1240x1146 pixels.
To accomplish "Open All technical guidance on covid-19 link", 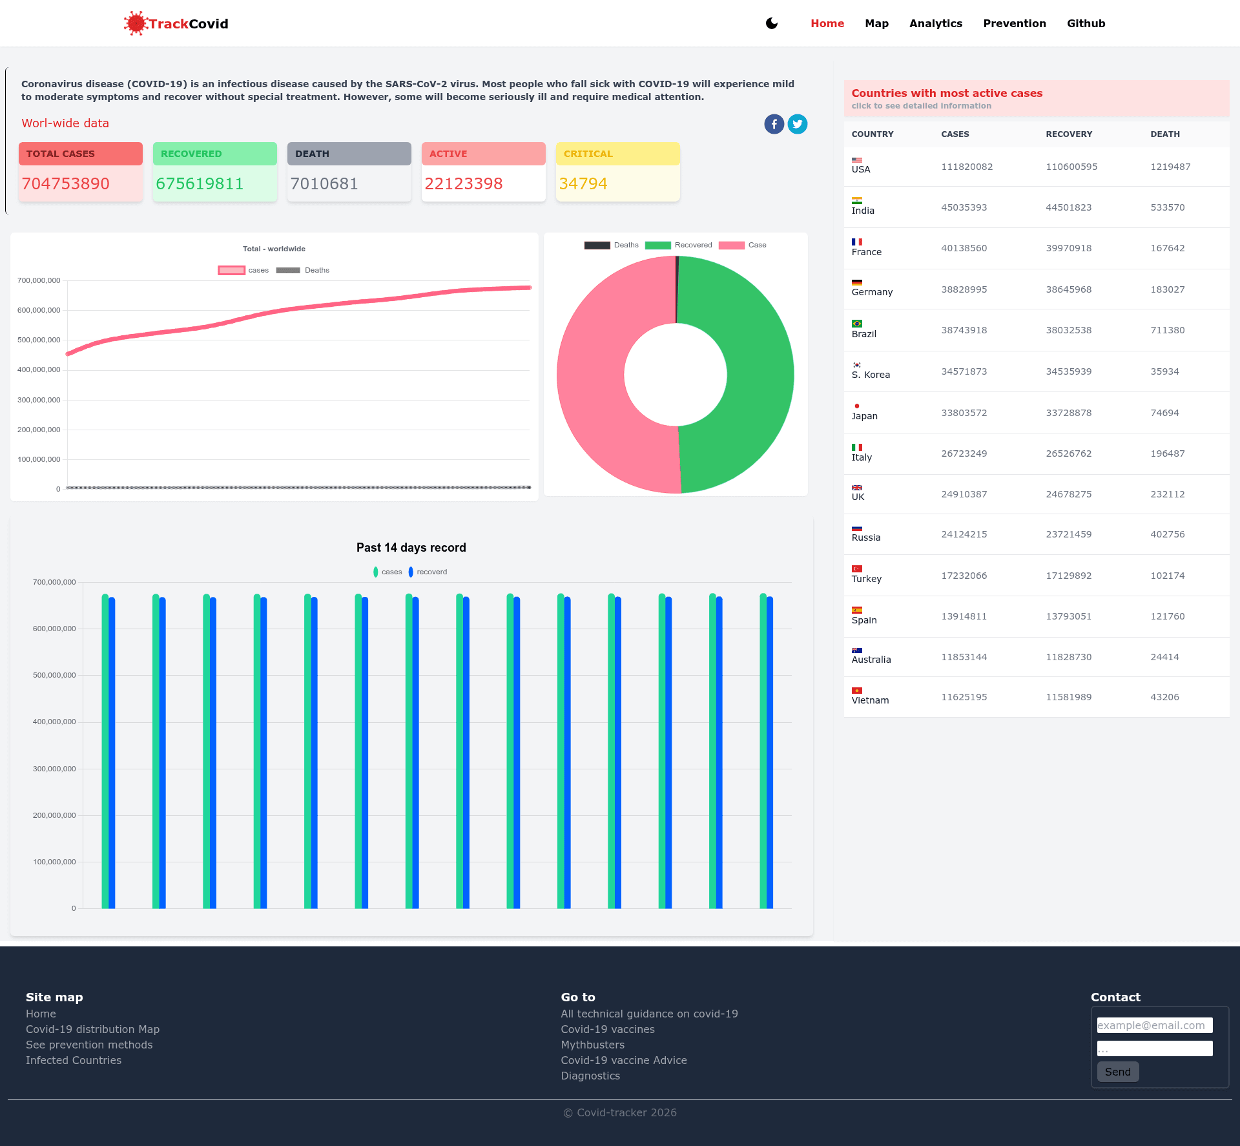I will point(649,1014).
